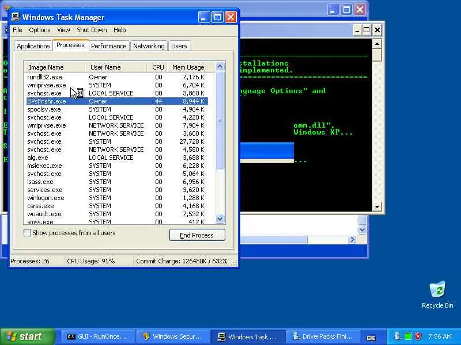Close the Windows Task Manager window
The height and width of the screenshot is (345, 461).
tap(231, 17)
